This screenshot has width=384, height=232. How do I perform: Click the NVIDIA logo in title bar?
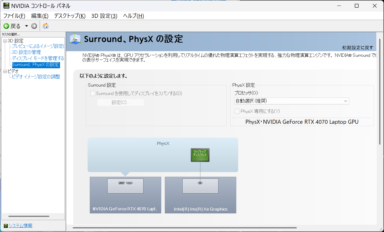pyautogui.click(x=6, y=6)
